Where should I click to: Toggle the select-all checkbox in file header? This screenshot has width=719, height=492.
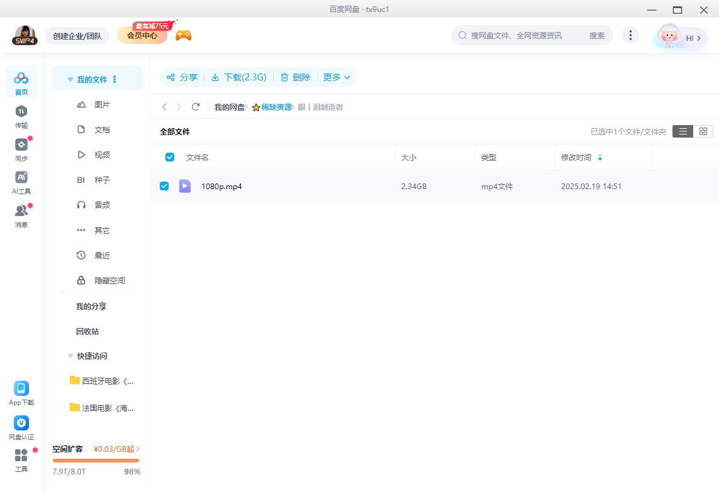(169, 156)
